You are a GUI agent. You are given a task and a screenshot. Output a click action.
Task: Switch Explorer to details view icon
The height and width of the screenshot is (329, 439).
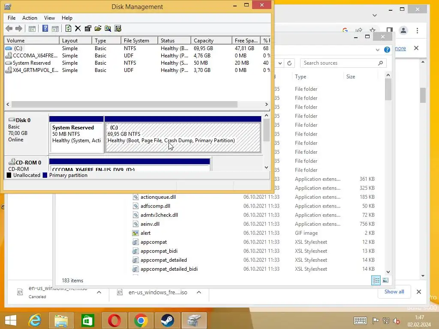pos(376,280)
